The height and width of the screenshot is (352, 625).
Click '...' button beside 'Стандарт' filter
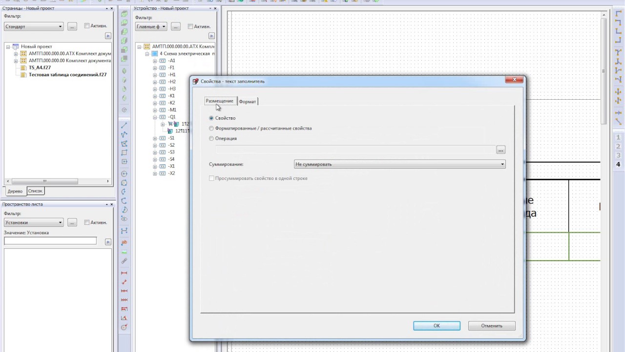click(72, 26)
